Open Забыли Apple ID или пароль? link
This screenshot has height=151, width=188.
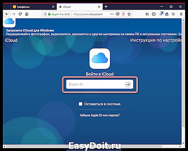100,115
